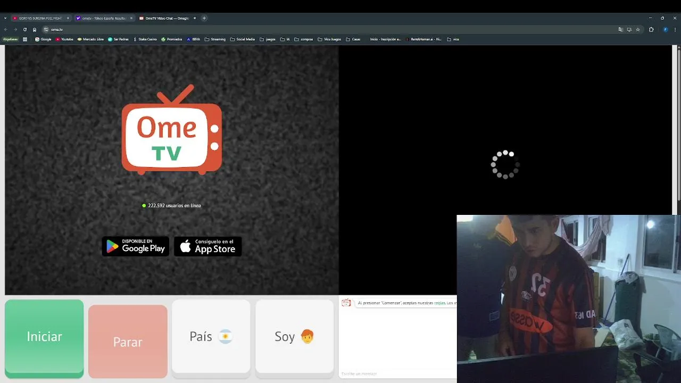Viewport: 681px width, 383px height.
Task: Open a new browser tab
Action: [204, 18]
